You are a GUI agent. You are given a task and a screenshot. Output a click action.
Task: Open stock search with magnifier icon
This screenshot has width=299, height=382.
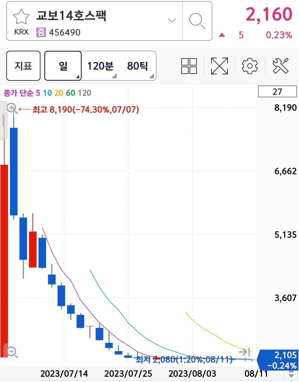click(197, 21)
